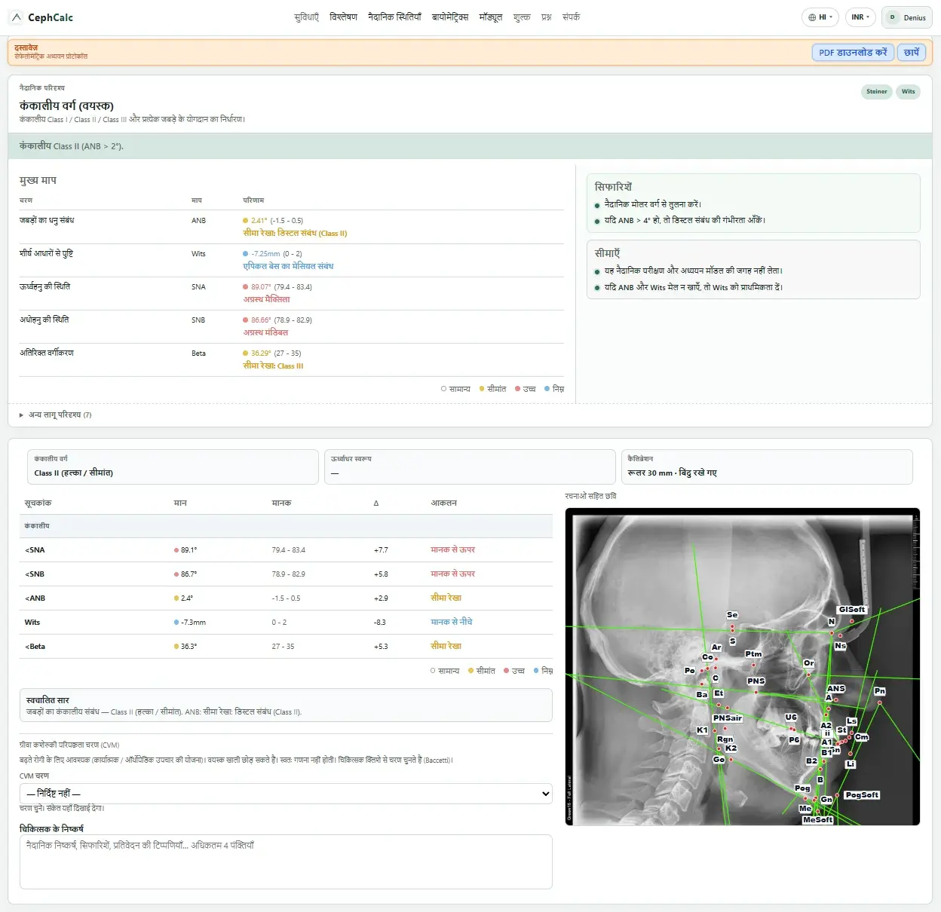The image size is (941, 912).
Task: Click the Steiner tag chip
Action: tap(877, 92)
